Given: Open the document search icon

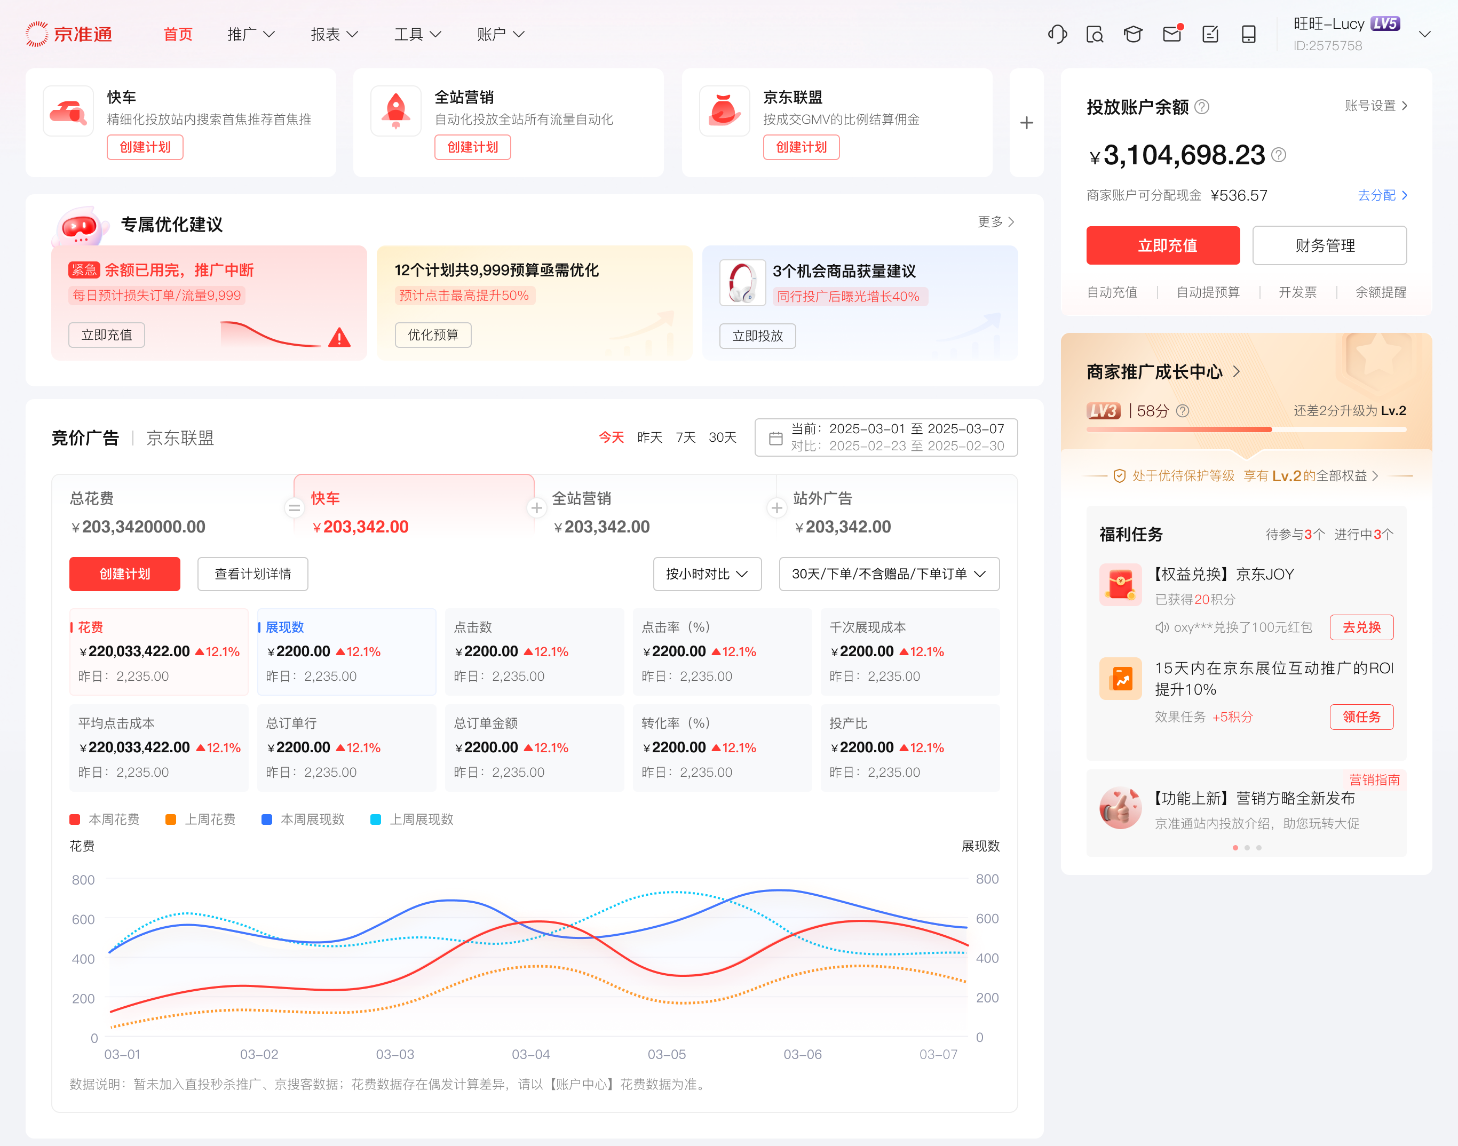Looking at the screenshot, I should [x=1095, y=34].
